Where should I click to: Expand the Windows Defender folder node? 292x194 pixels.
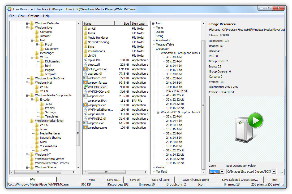(x=27, y=23)
